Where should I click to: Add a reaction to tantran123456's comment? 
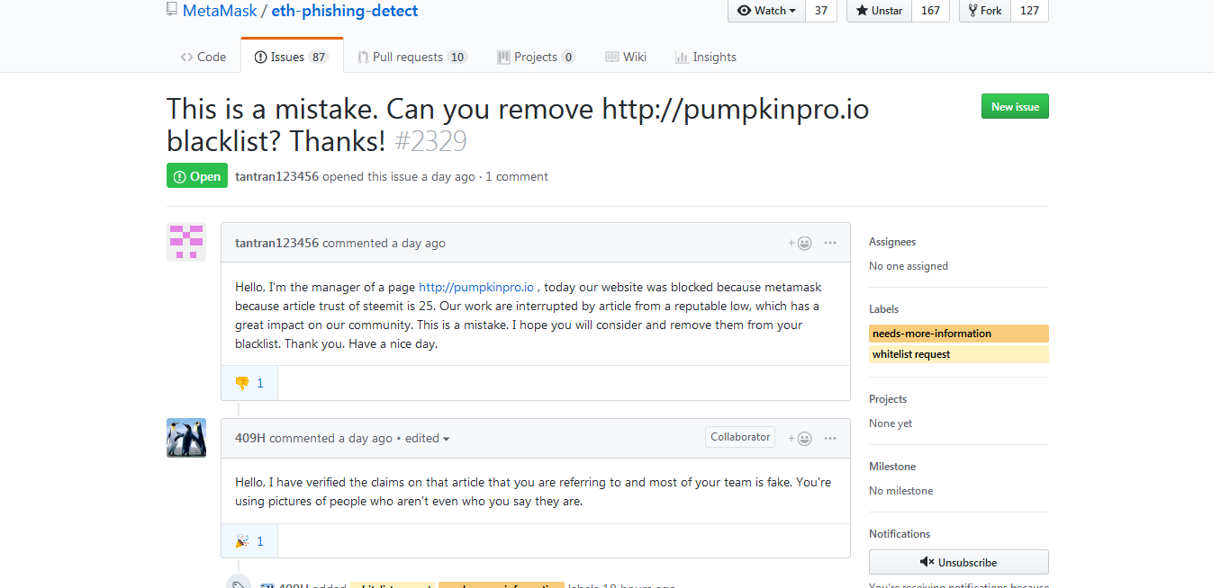800,243
